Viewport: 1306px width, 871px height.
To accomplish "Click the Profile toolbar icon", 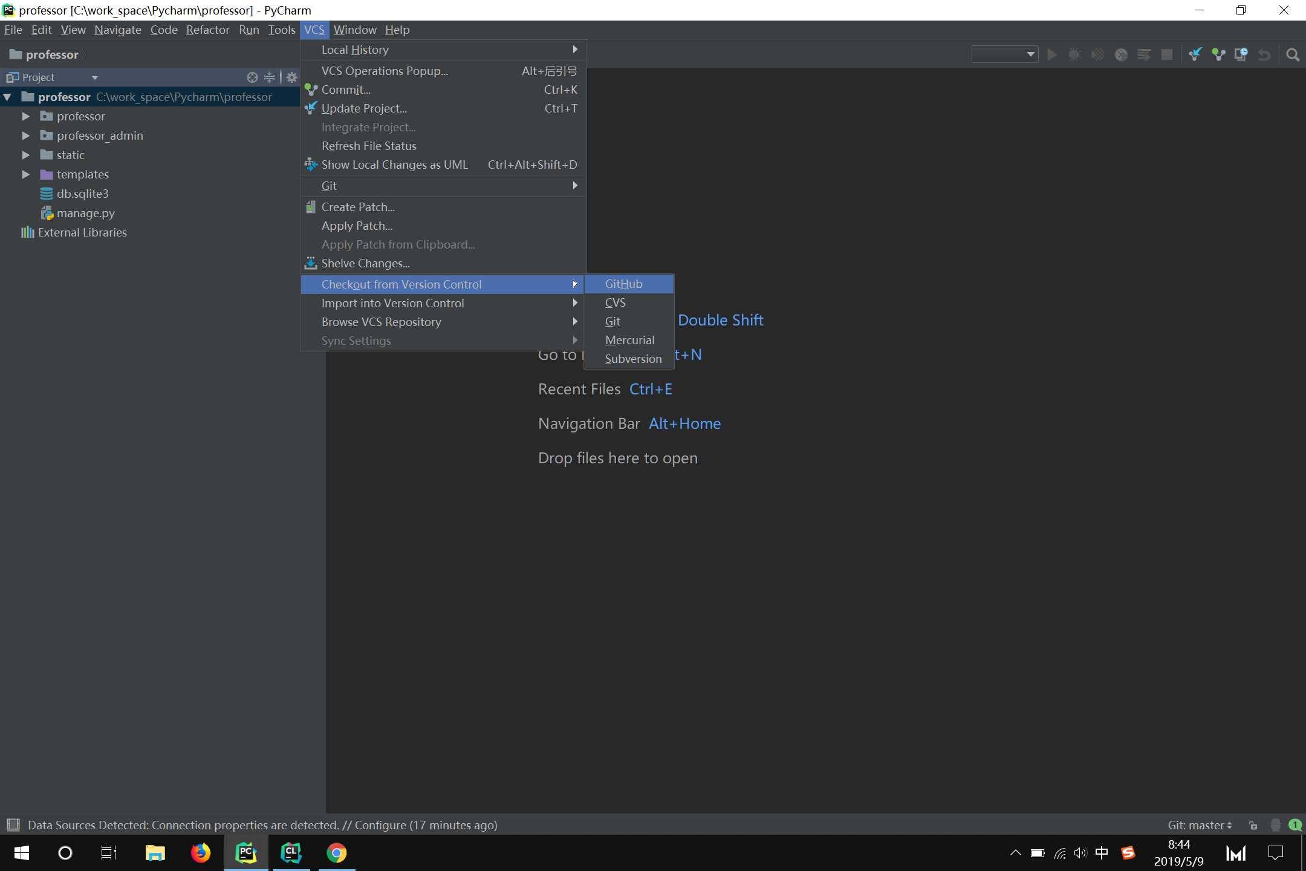I will pos(1121,55).
